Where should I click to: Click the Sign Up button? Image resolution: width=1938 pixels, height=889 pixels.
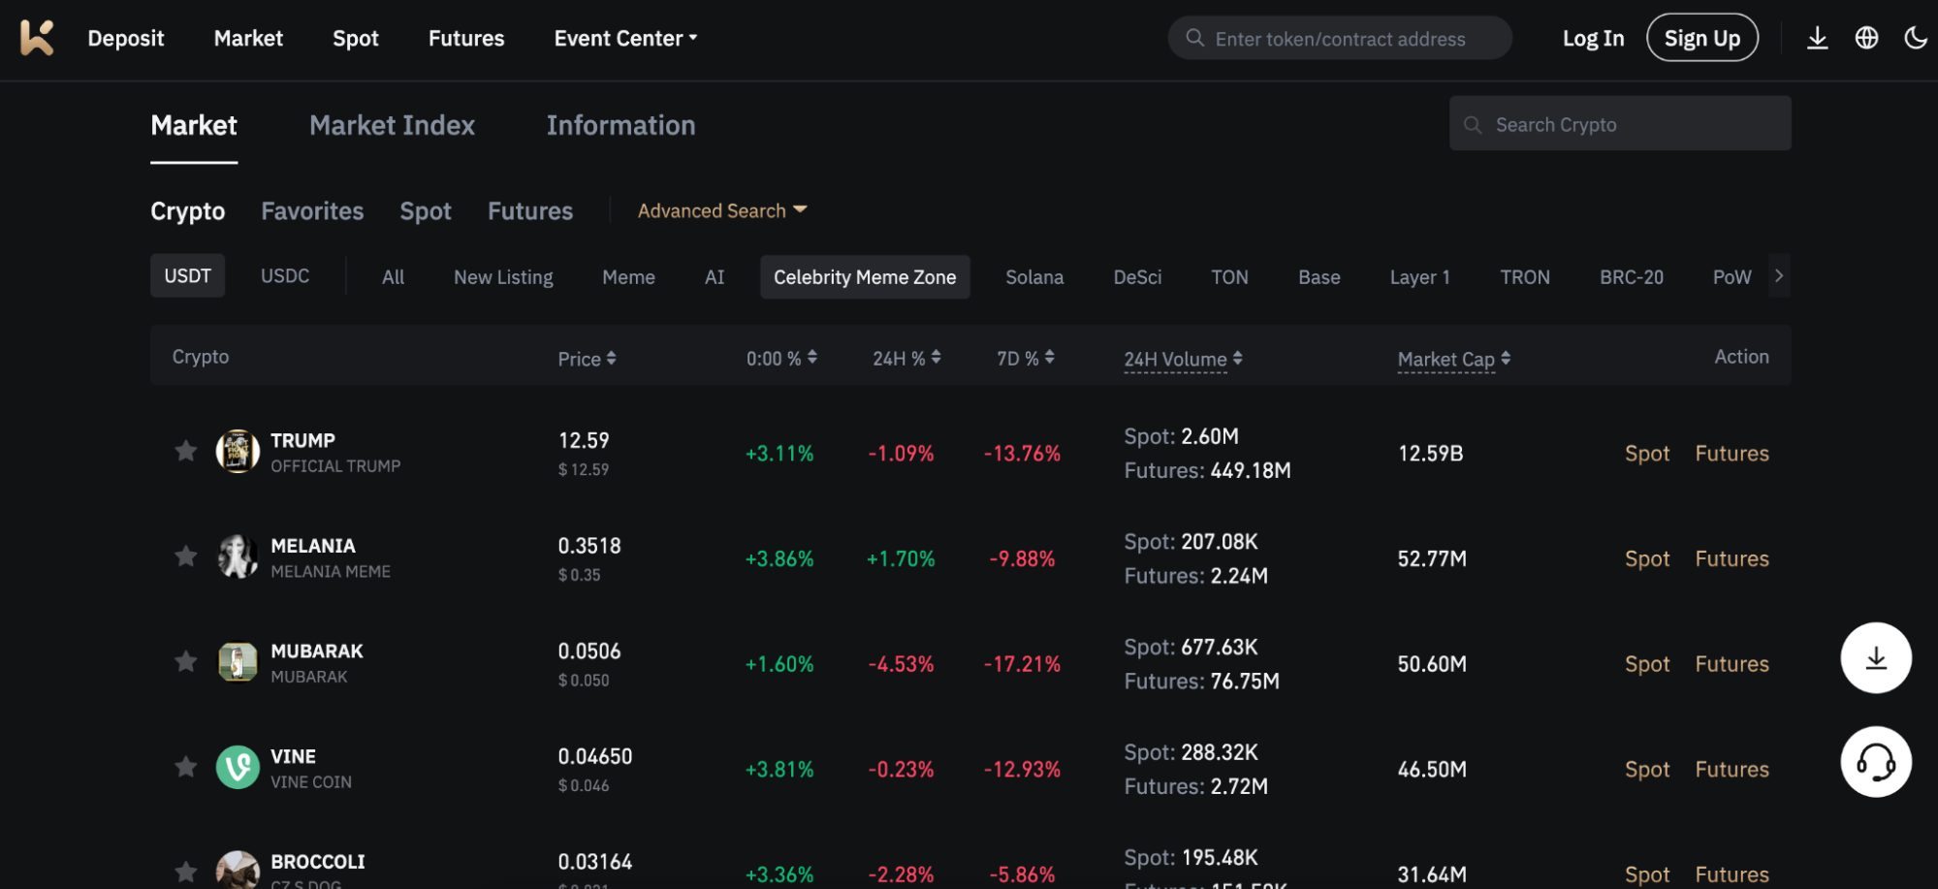point(1702,38)
